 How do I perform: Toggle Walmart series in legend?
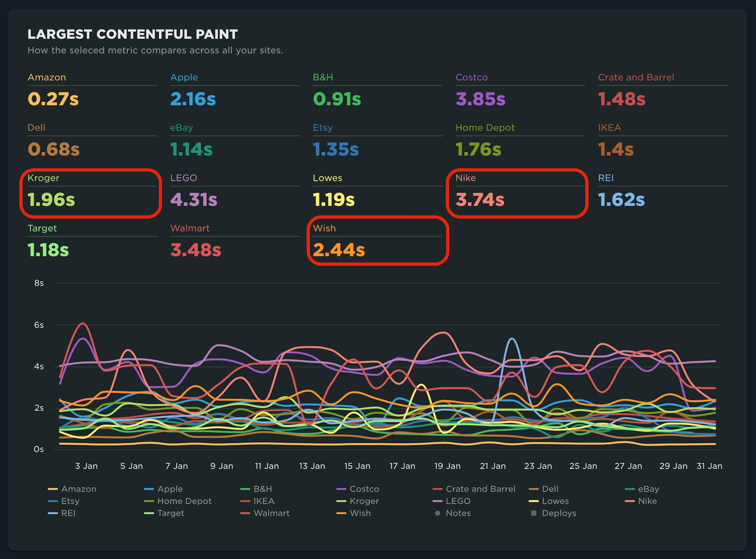point(271,513)
